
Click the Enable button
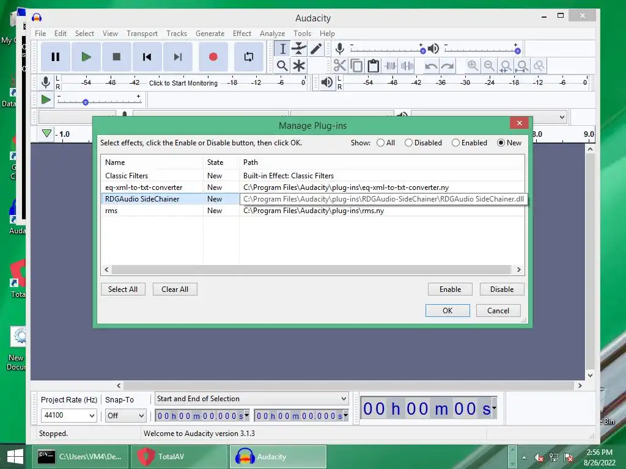tap(450, 289)
